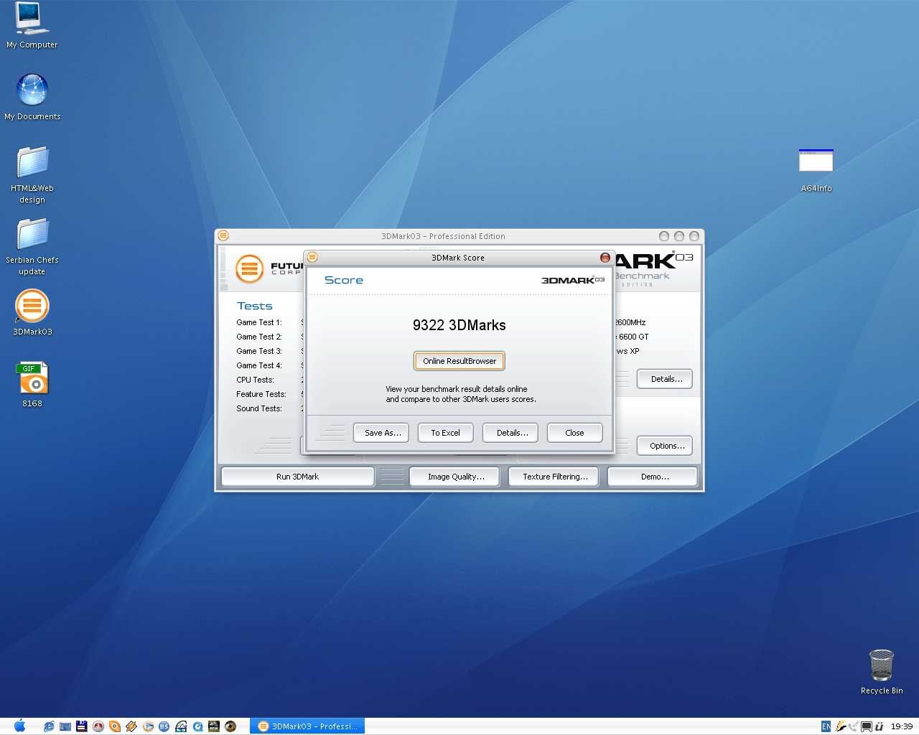
Task: Click the feather pen tray icon
Action: coord(841,726)
